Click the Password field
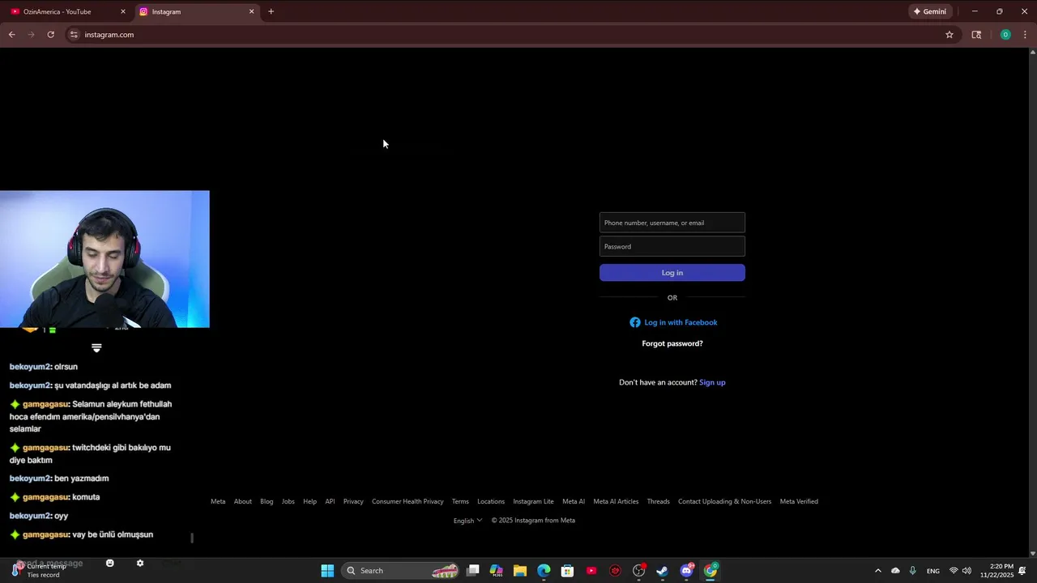1037x583 pixels. [672, 246]
